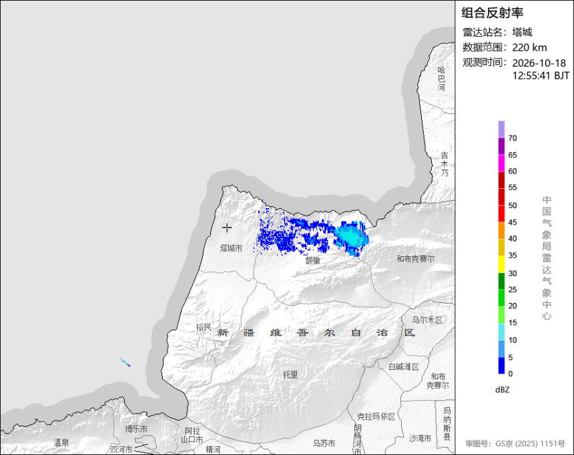Click the 额敏 map label
The image size is (574, 455).
coord(312,260)
